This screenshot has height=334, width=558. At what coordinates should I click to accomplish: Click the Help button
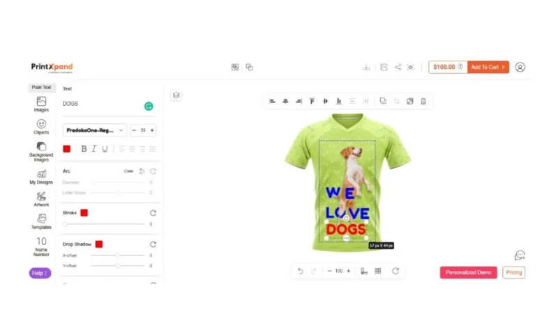pyautogui.click(x=40, y=273)
